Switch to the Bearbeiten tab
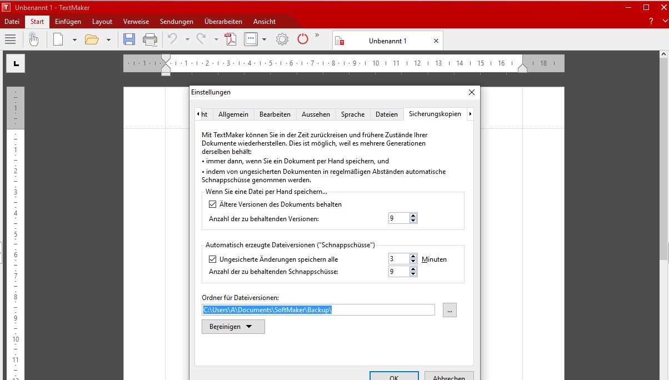 tap(275, 114)
